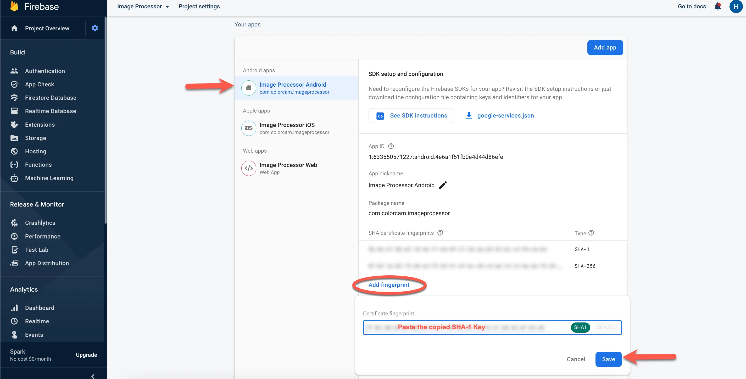
Task: Edit the app nickname with the pencil
Action: [x=443, y=185]
